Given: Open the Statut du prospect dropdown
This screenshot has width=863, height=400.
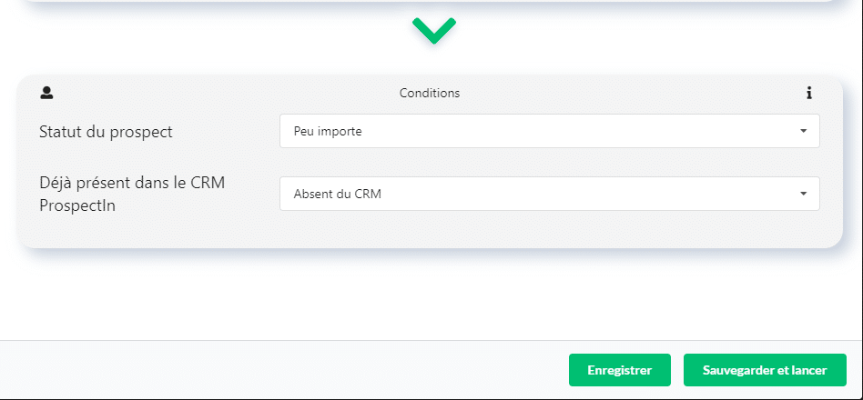Looking at the screenshot, I should point(549,131).
